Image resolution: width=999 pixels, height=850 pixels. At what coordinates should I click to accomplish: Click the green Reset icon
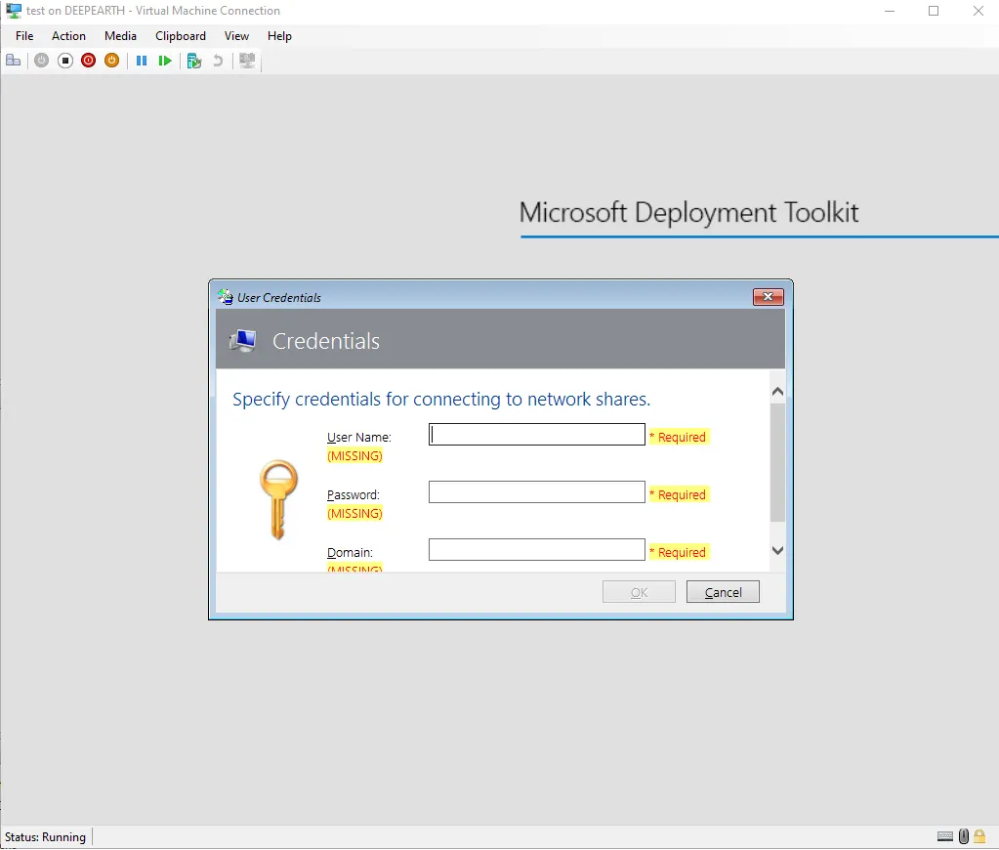[165, 61]
